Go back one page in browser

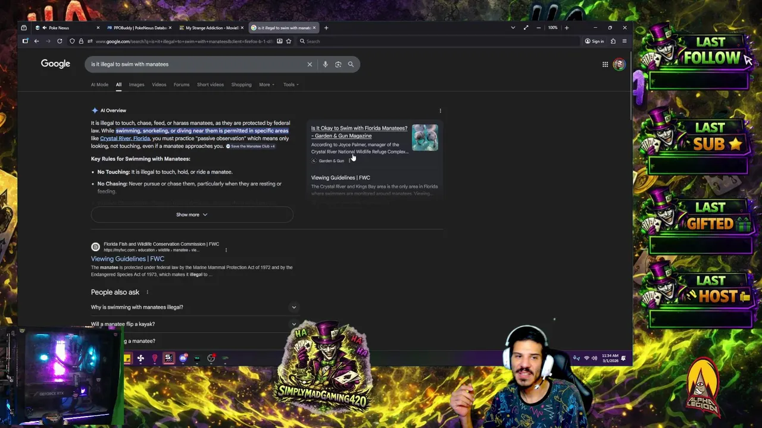point(36,41)
